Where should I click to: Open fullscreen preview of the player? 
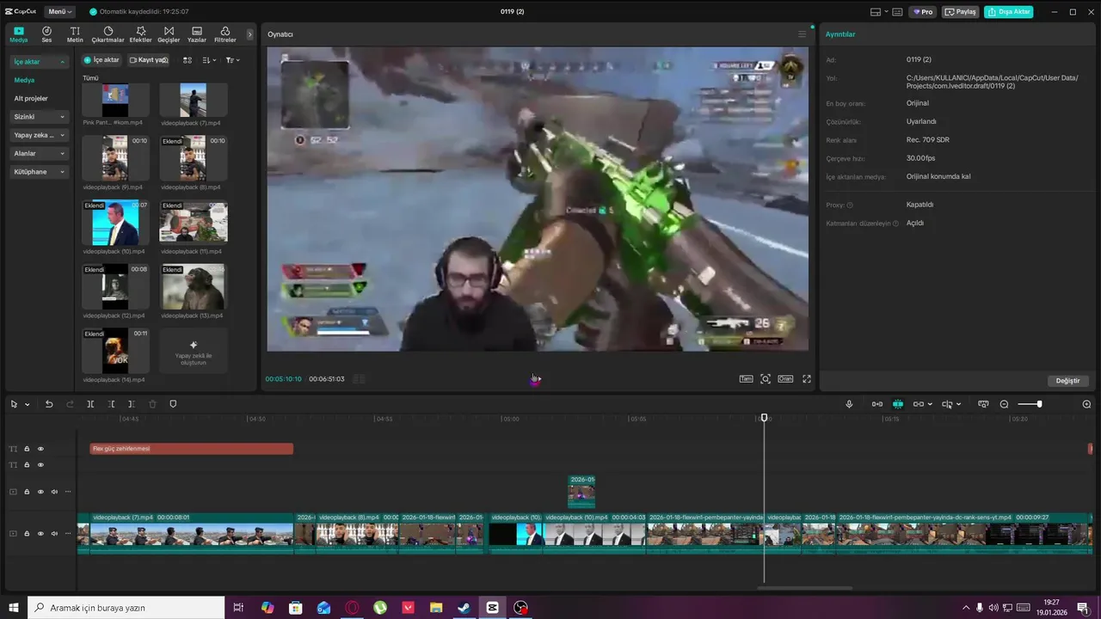[807, 379]
